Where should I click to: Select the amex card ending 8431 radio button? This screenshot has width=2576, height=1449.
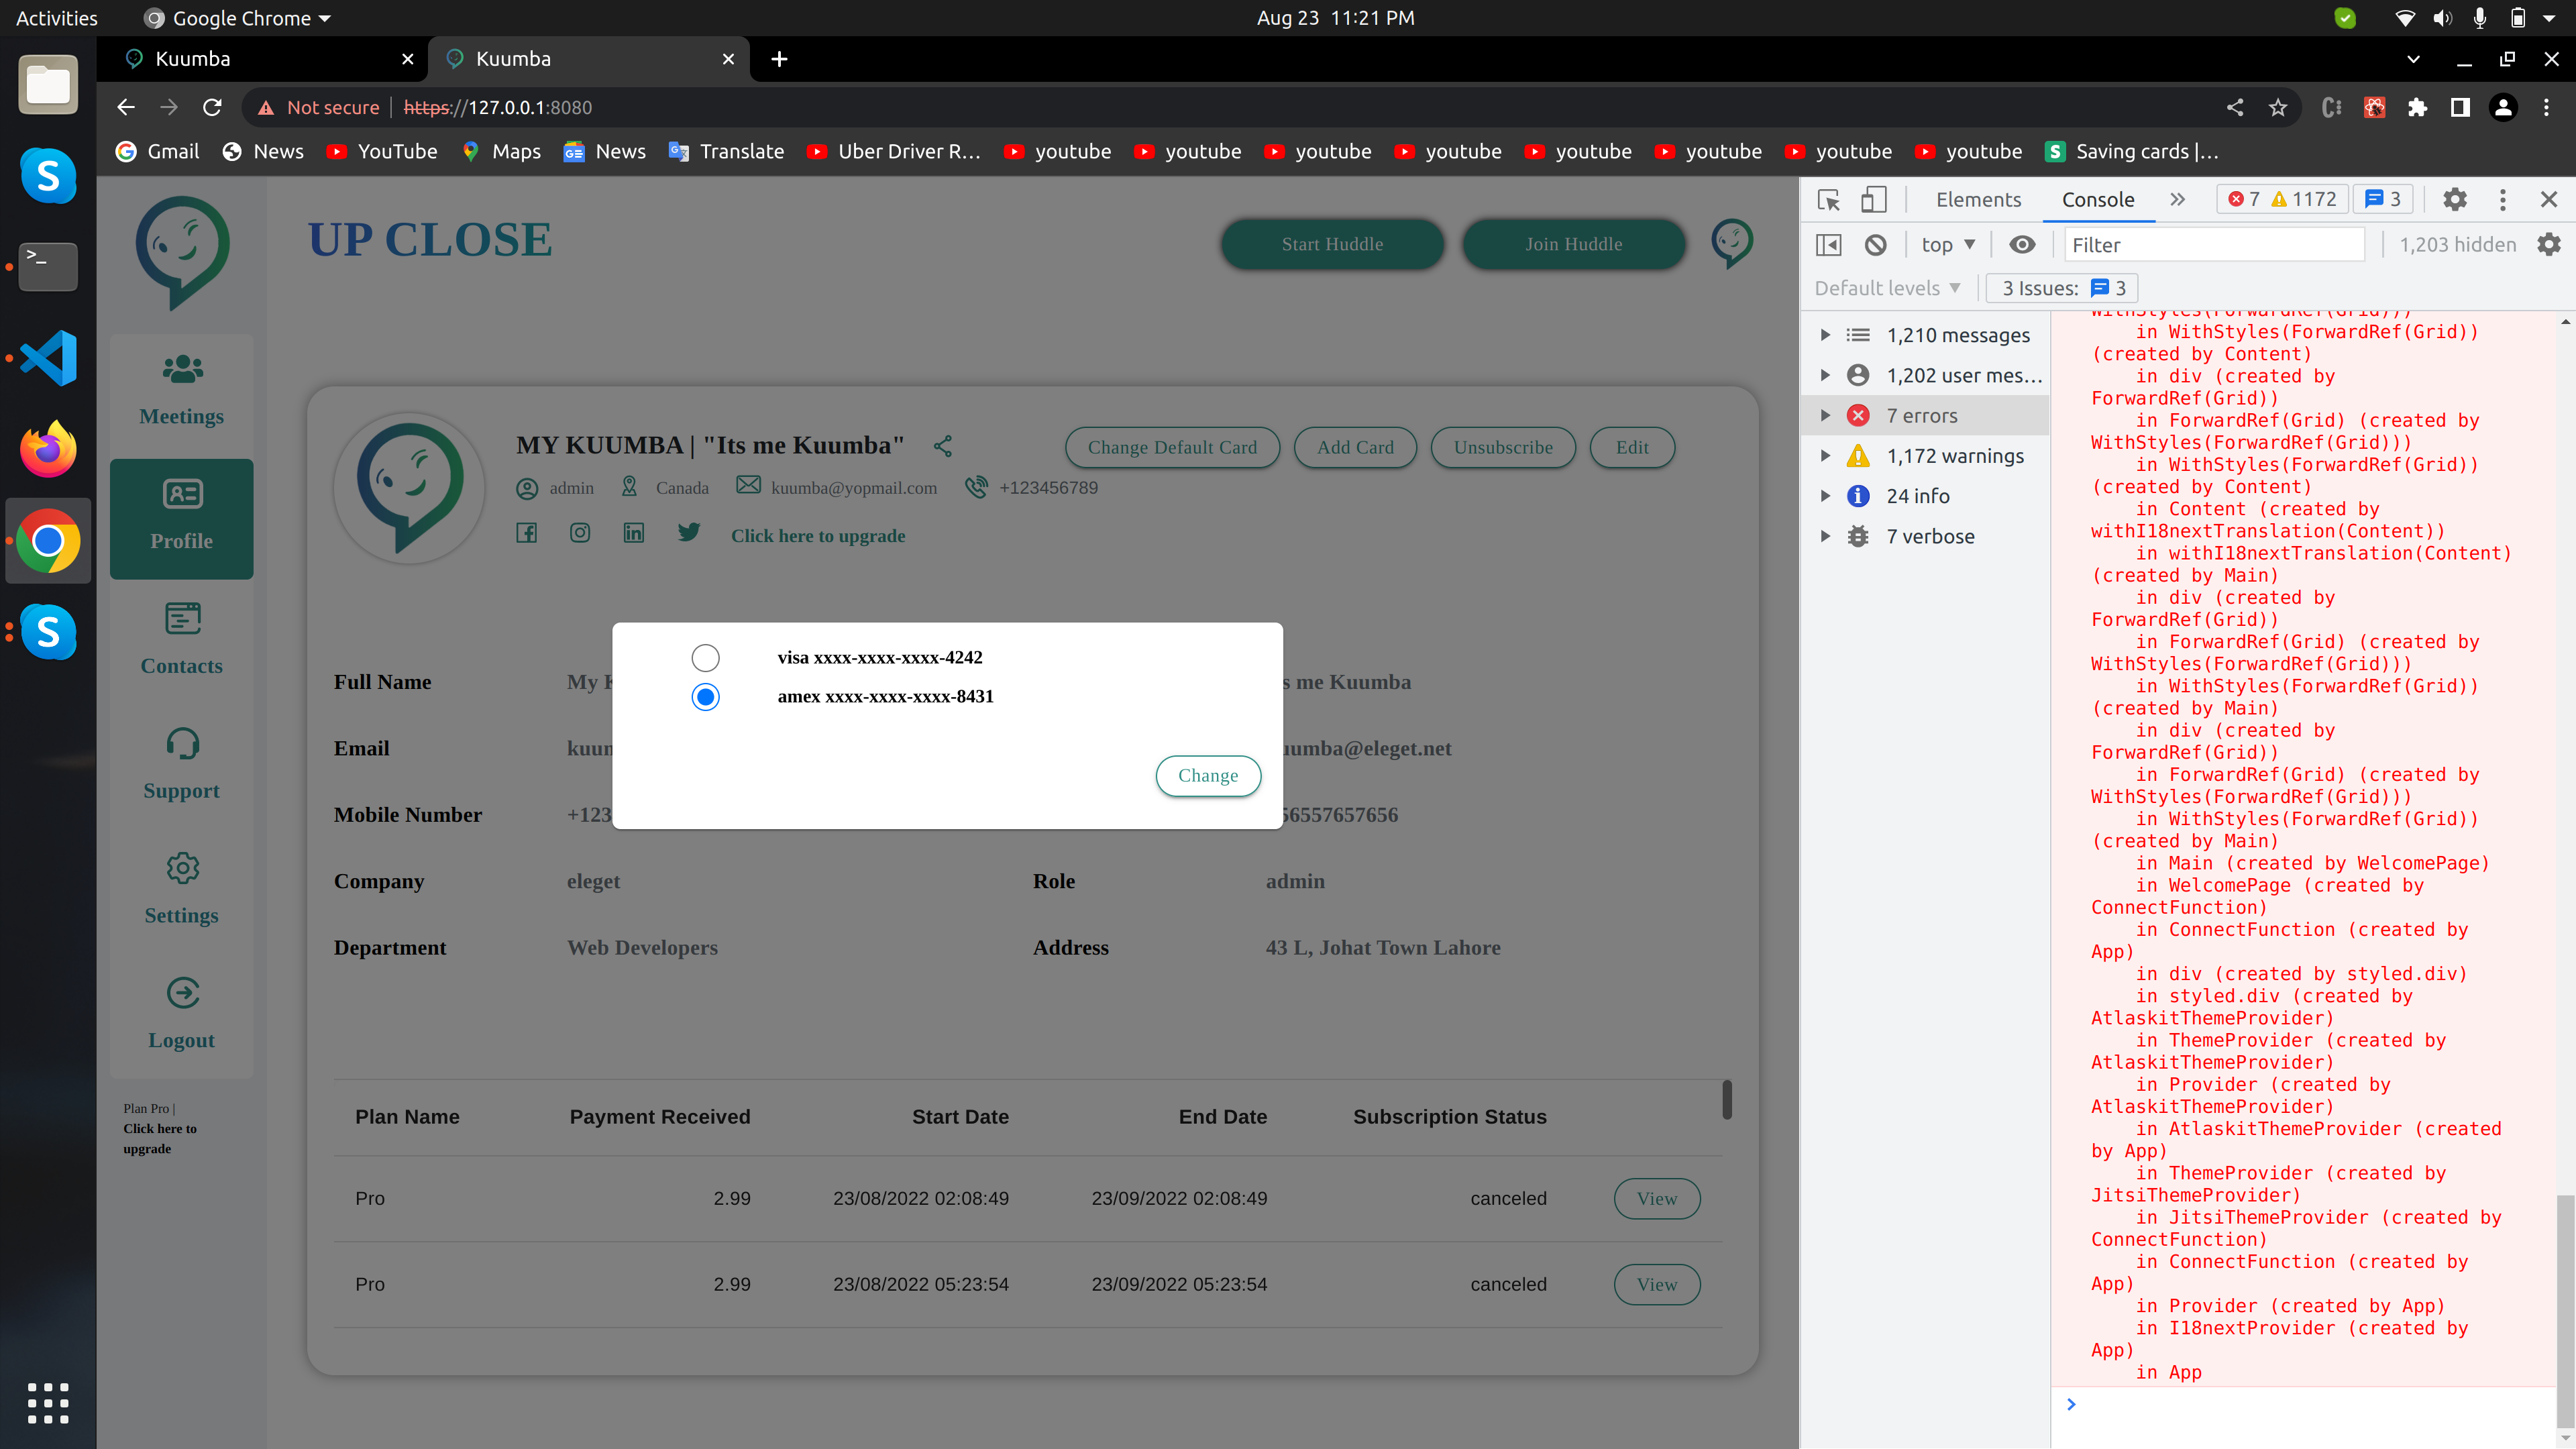coord(705,696)
